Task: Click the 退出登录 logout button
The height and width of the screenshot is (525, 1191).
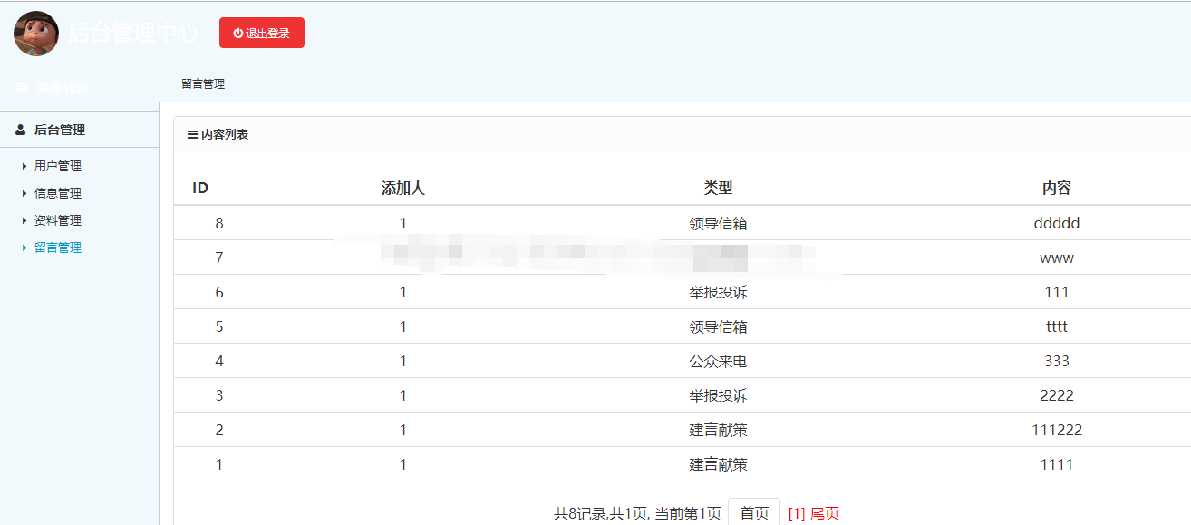Action: click(262, 33)
